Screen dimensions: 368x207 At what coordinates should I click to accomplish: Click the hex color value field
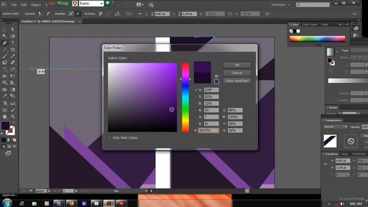pos(209,131)
